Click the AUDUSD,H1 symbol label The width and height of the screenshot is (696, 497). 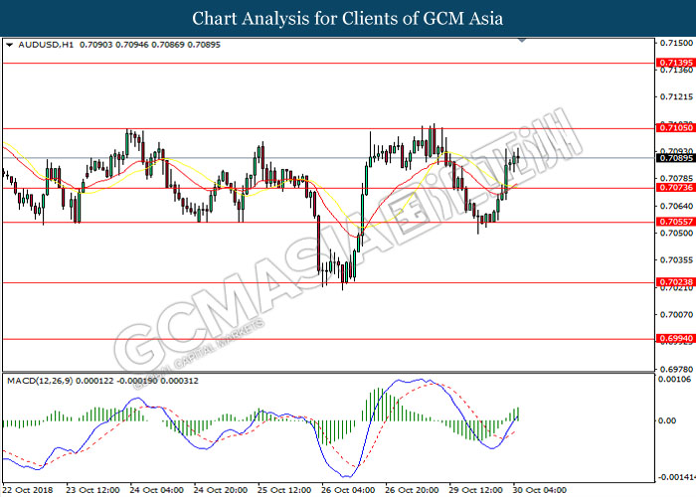pos(38,45)
